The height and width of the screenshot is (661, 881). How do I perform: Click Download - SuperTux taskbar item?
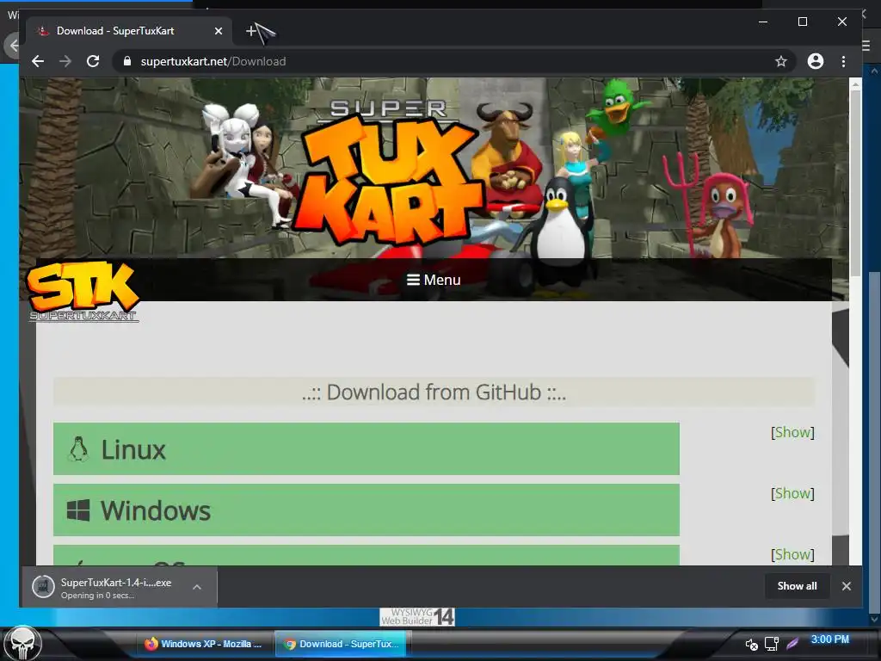pyautogui.click(x=342, y=644)
